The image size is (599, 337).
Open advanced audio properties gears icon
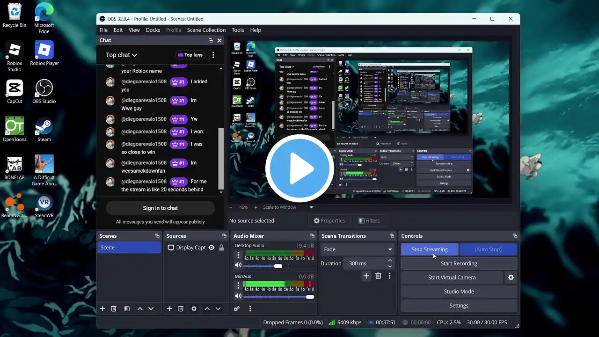[x=237, y=308]
